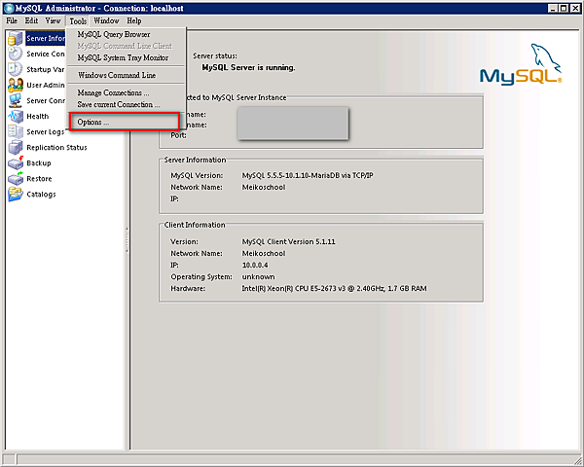Open the View menu
584x467 pixels.
53,20
